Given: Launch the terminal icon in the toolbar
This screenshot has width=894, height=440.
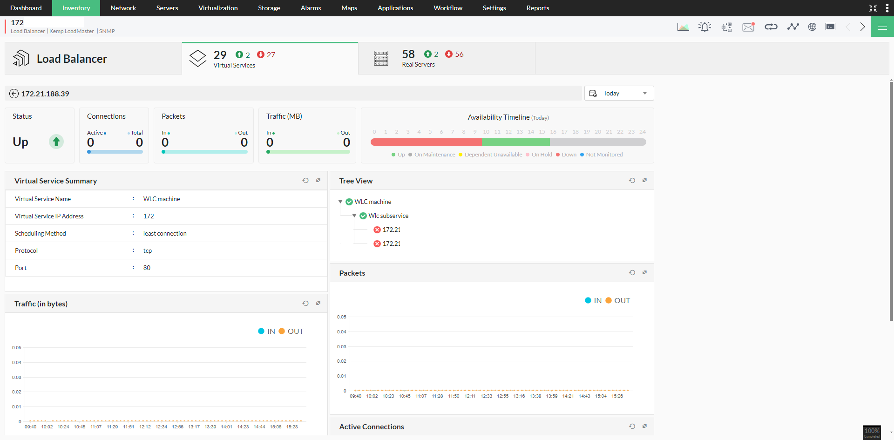Looking at the screenshot, I should click(x=830, y=27).
